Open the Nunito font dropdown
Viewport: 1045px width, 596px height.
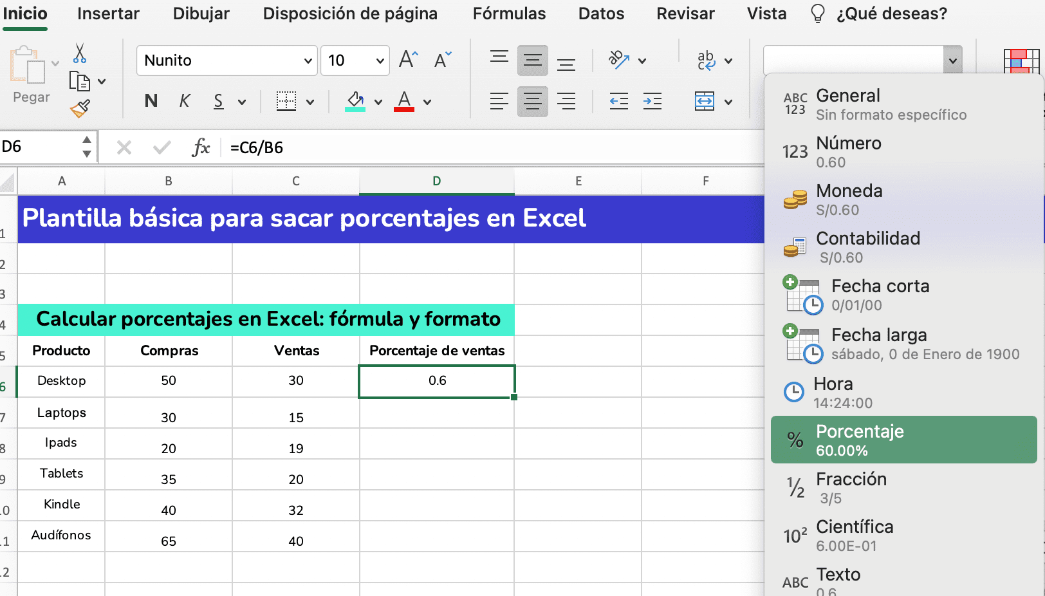point(227,60)
